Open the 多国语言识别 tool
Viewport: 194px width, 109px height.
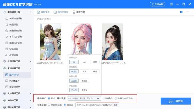[x=15, y=31]
